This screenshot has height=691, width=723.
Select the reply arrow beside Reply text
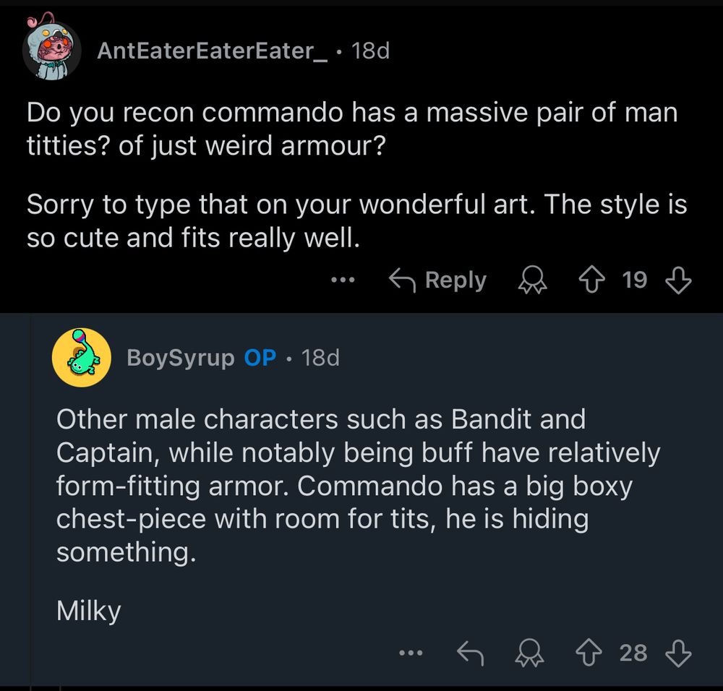pos(402,280)
